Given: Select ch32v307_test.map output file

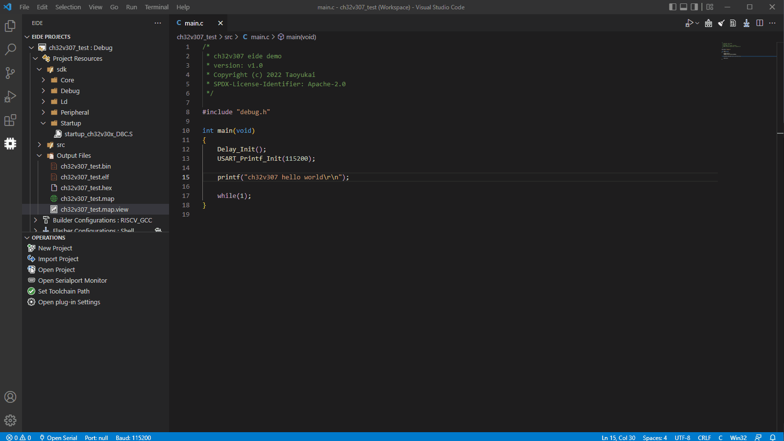Looking at the screenshot, I should pos(96,198).
